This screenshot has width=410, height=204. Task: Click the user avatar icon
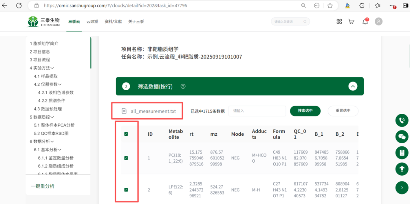click(378, 22)
